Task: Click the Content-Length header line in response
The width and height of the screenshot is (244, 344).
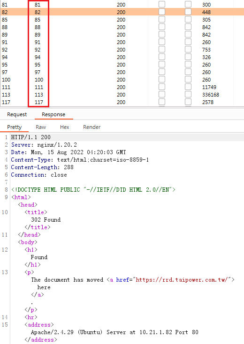Action: coord(42,167)
